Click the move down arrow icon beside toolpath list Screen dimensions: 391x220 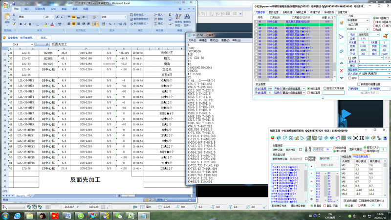pos(342,78)
